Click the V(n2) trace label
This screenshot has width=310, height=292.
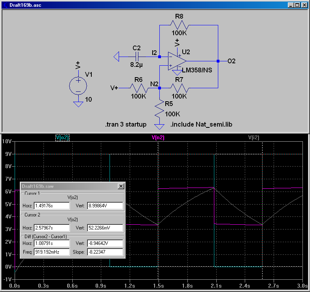pos(158,138)
